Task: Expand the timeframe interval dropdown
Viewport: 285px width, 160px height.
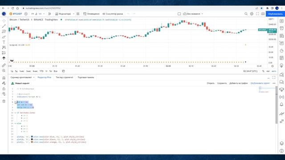Action: (x=44, y=14)
